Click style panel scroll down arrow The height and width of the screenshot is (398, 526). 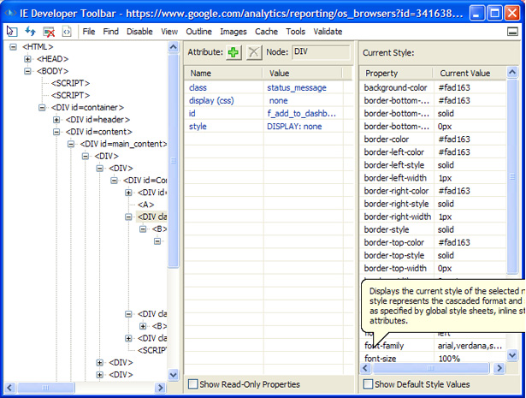512,354
